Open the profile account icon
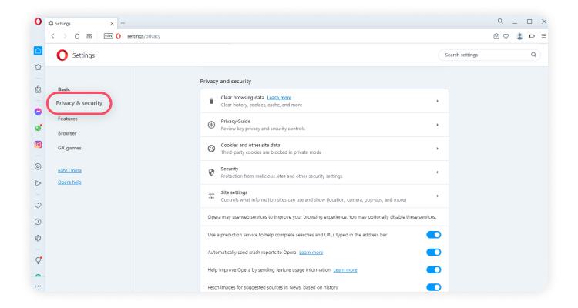The image size is (578, 308). pos(519,36)
